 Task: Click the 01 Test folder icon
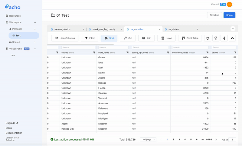tap(53, 15)
